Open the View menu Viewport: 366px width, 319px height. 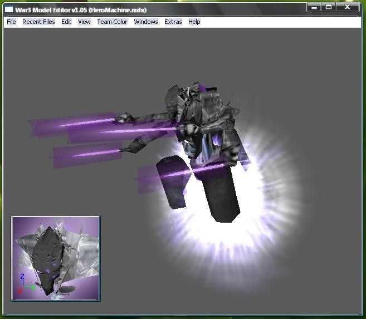[x=84, y=22]
